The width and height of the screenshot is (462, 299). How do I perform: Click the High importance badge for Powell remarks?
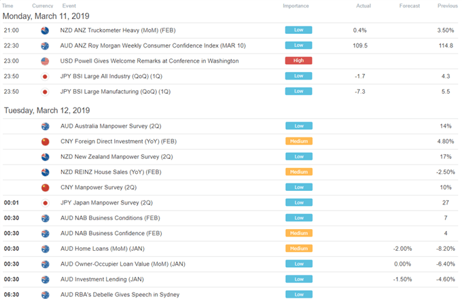(x=298, y=60)
